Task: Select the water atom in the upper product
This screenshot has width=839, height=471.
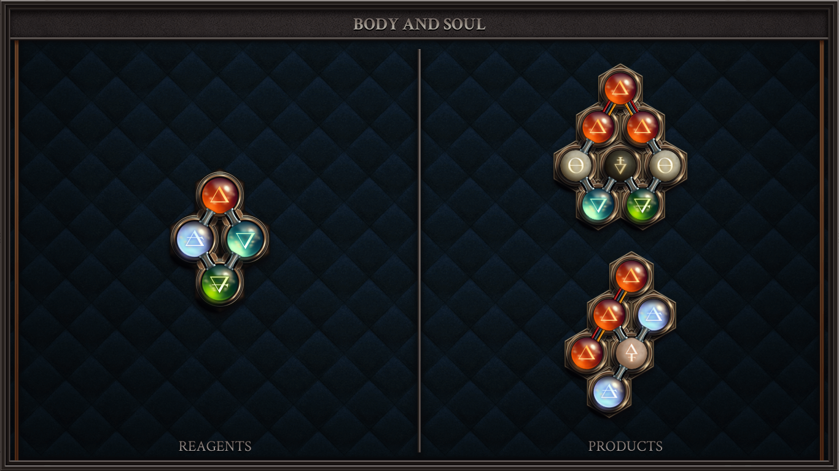Action: pyautogui.click(x=598, y=204)
